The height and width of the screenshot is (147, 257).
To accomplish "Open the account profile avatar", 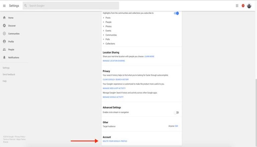I will point(249,6).
